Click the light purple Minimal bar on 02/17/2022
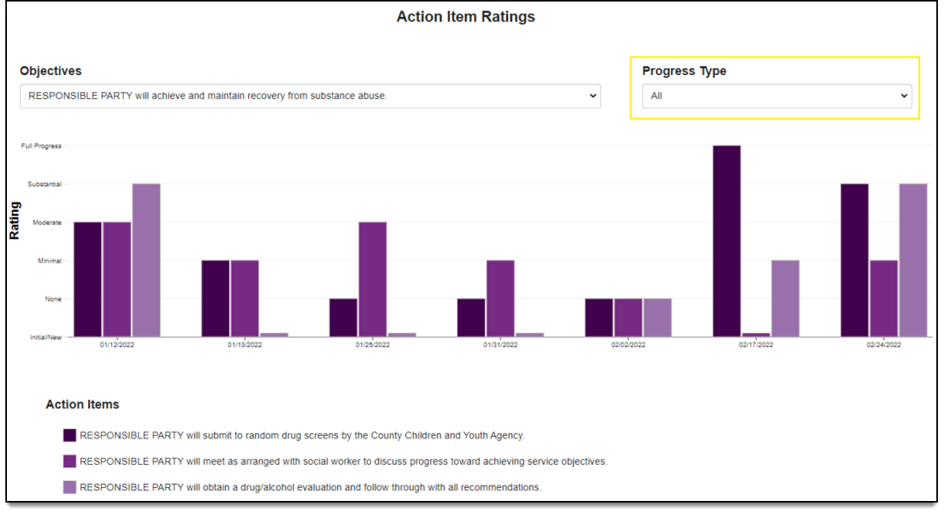 point(785,298)
